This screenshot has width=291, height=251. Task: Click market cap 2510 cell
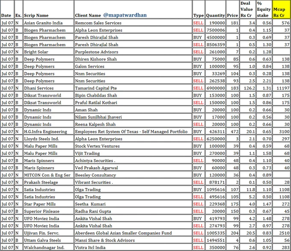(x=281, y=233)
